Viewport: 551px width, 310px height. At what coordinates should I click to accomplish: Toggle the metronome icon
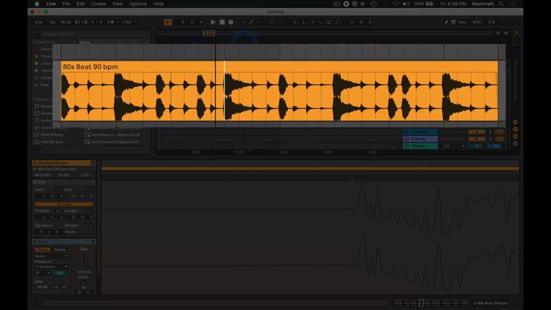pos(110,22)
